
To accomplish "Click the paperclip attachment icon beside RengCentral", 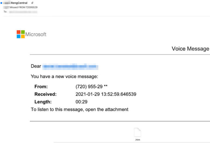I will point(32,3).
